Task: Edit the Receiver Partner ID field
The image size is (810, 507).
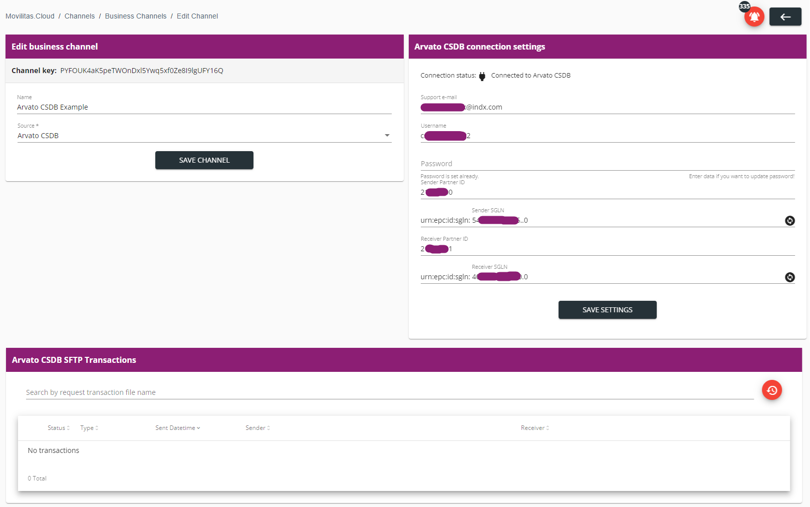Action: 608,249
